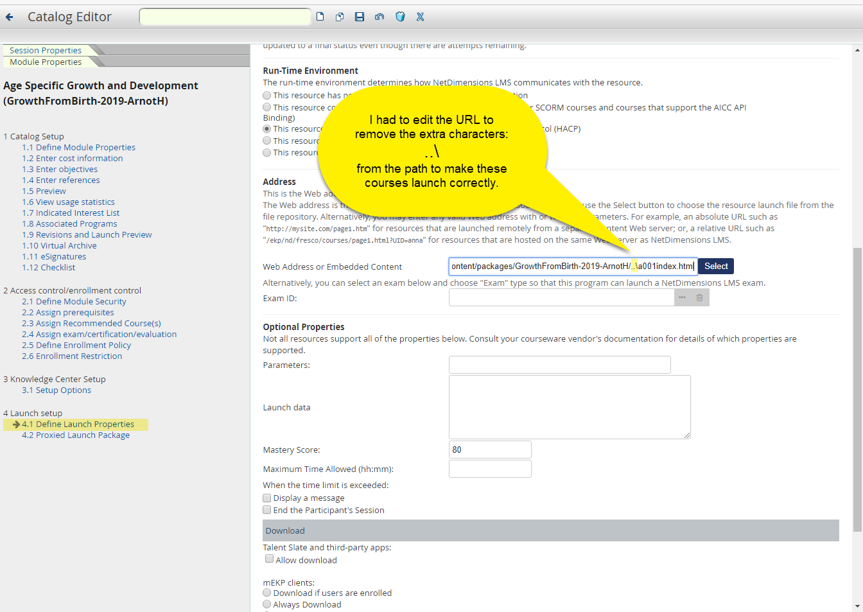The image size is (863, 612).
Task: Select the SCORM/AICC API run-time radio button
Action: (x=266, y=107)
